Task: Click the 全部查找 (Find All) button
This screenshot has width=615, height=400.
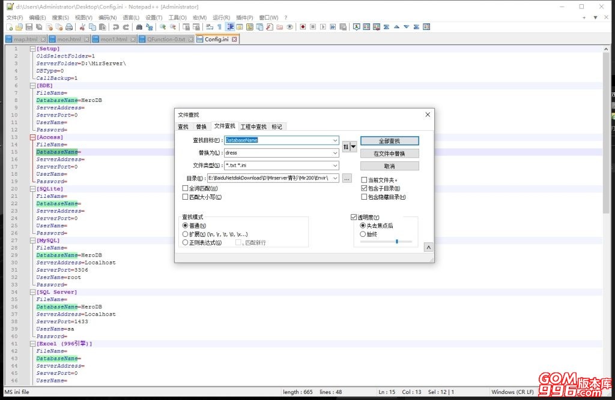Action: pyautogui.click(x=390, y=141)
